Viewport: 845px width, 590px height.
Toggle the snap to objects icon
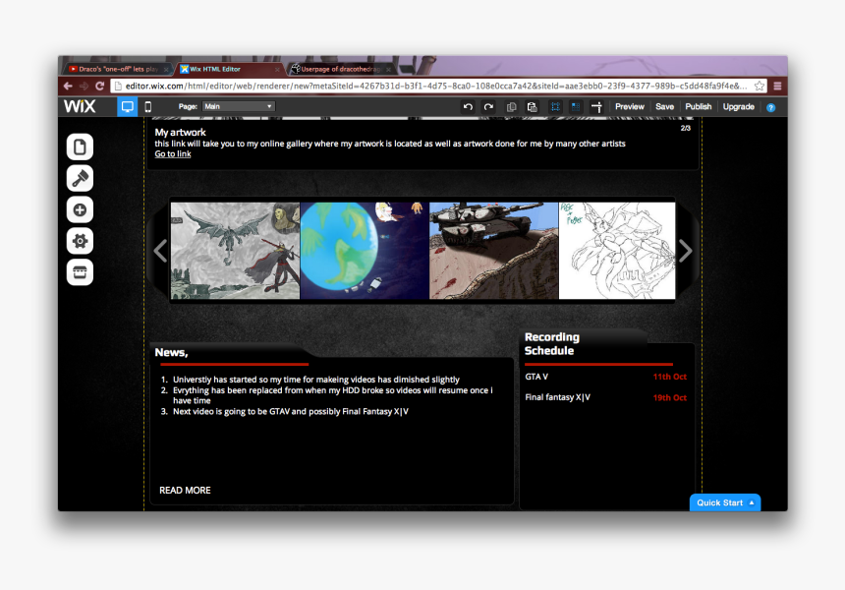pos(576,107)
